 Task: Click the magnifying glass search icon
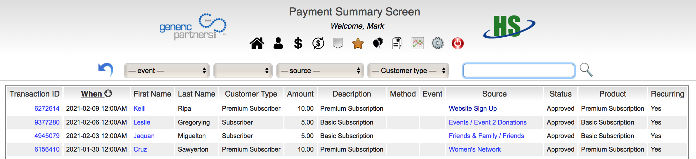[586, 70]
